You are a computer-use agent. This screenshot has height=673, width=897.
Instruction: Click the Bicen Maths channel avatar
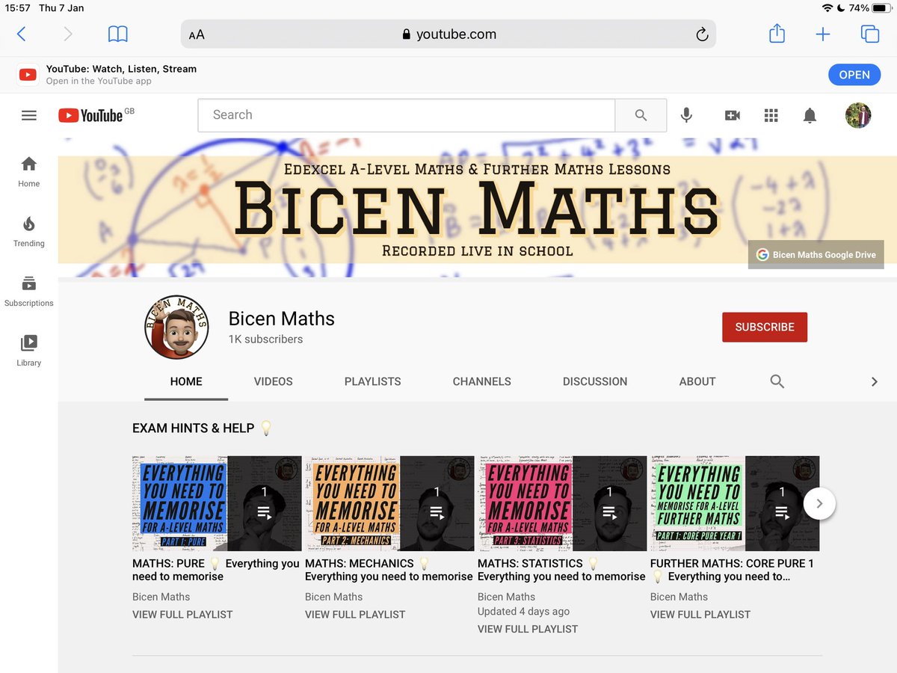(176, 327)
